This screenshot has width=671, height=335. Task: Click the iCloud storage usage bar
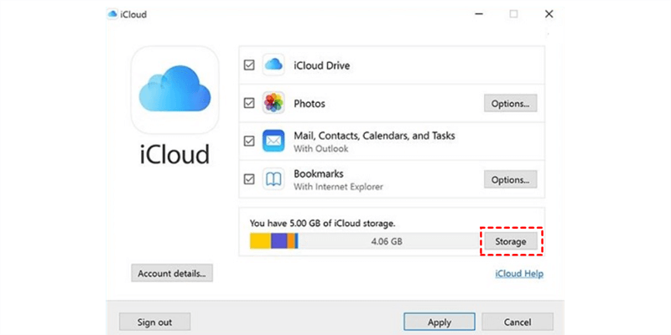(362, 241)
